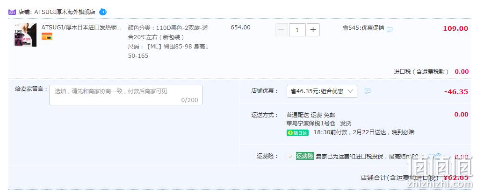The width and height of the screenshot is (477, 192).
Task: Toggle the 运费险 checkbox
Action: (290, 157)
